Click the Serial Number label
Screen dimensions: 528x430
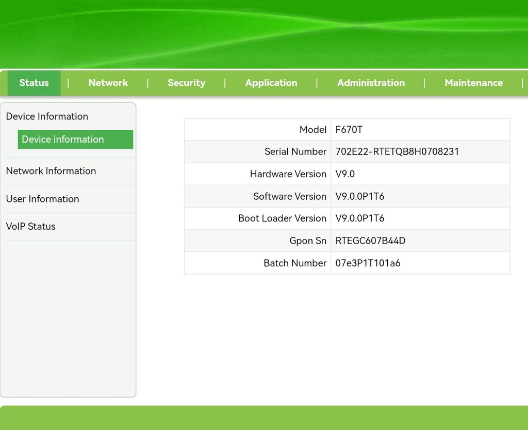coord(295,151)
